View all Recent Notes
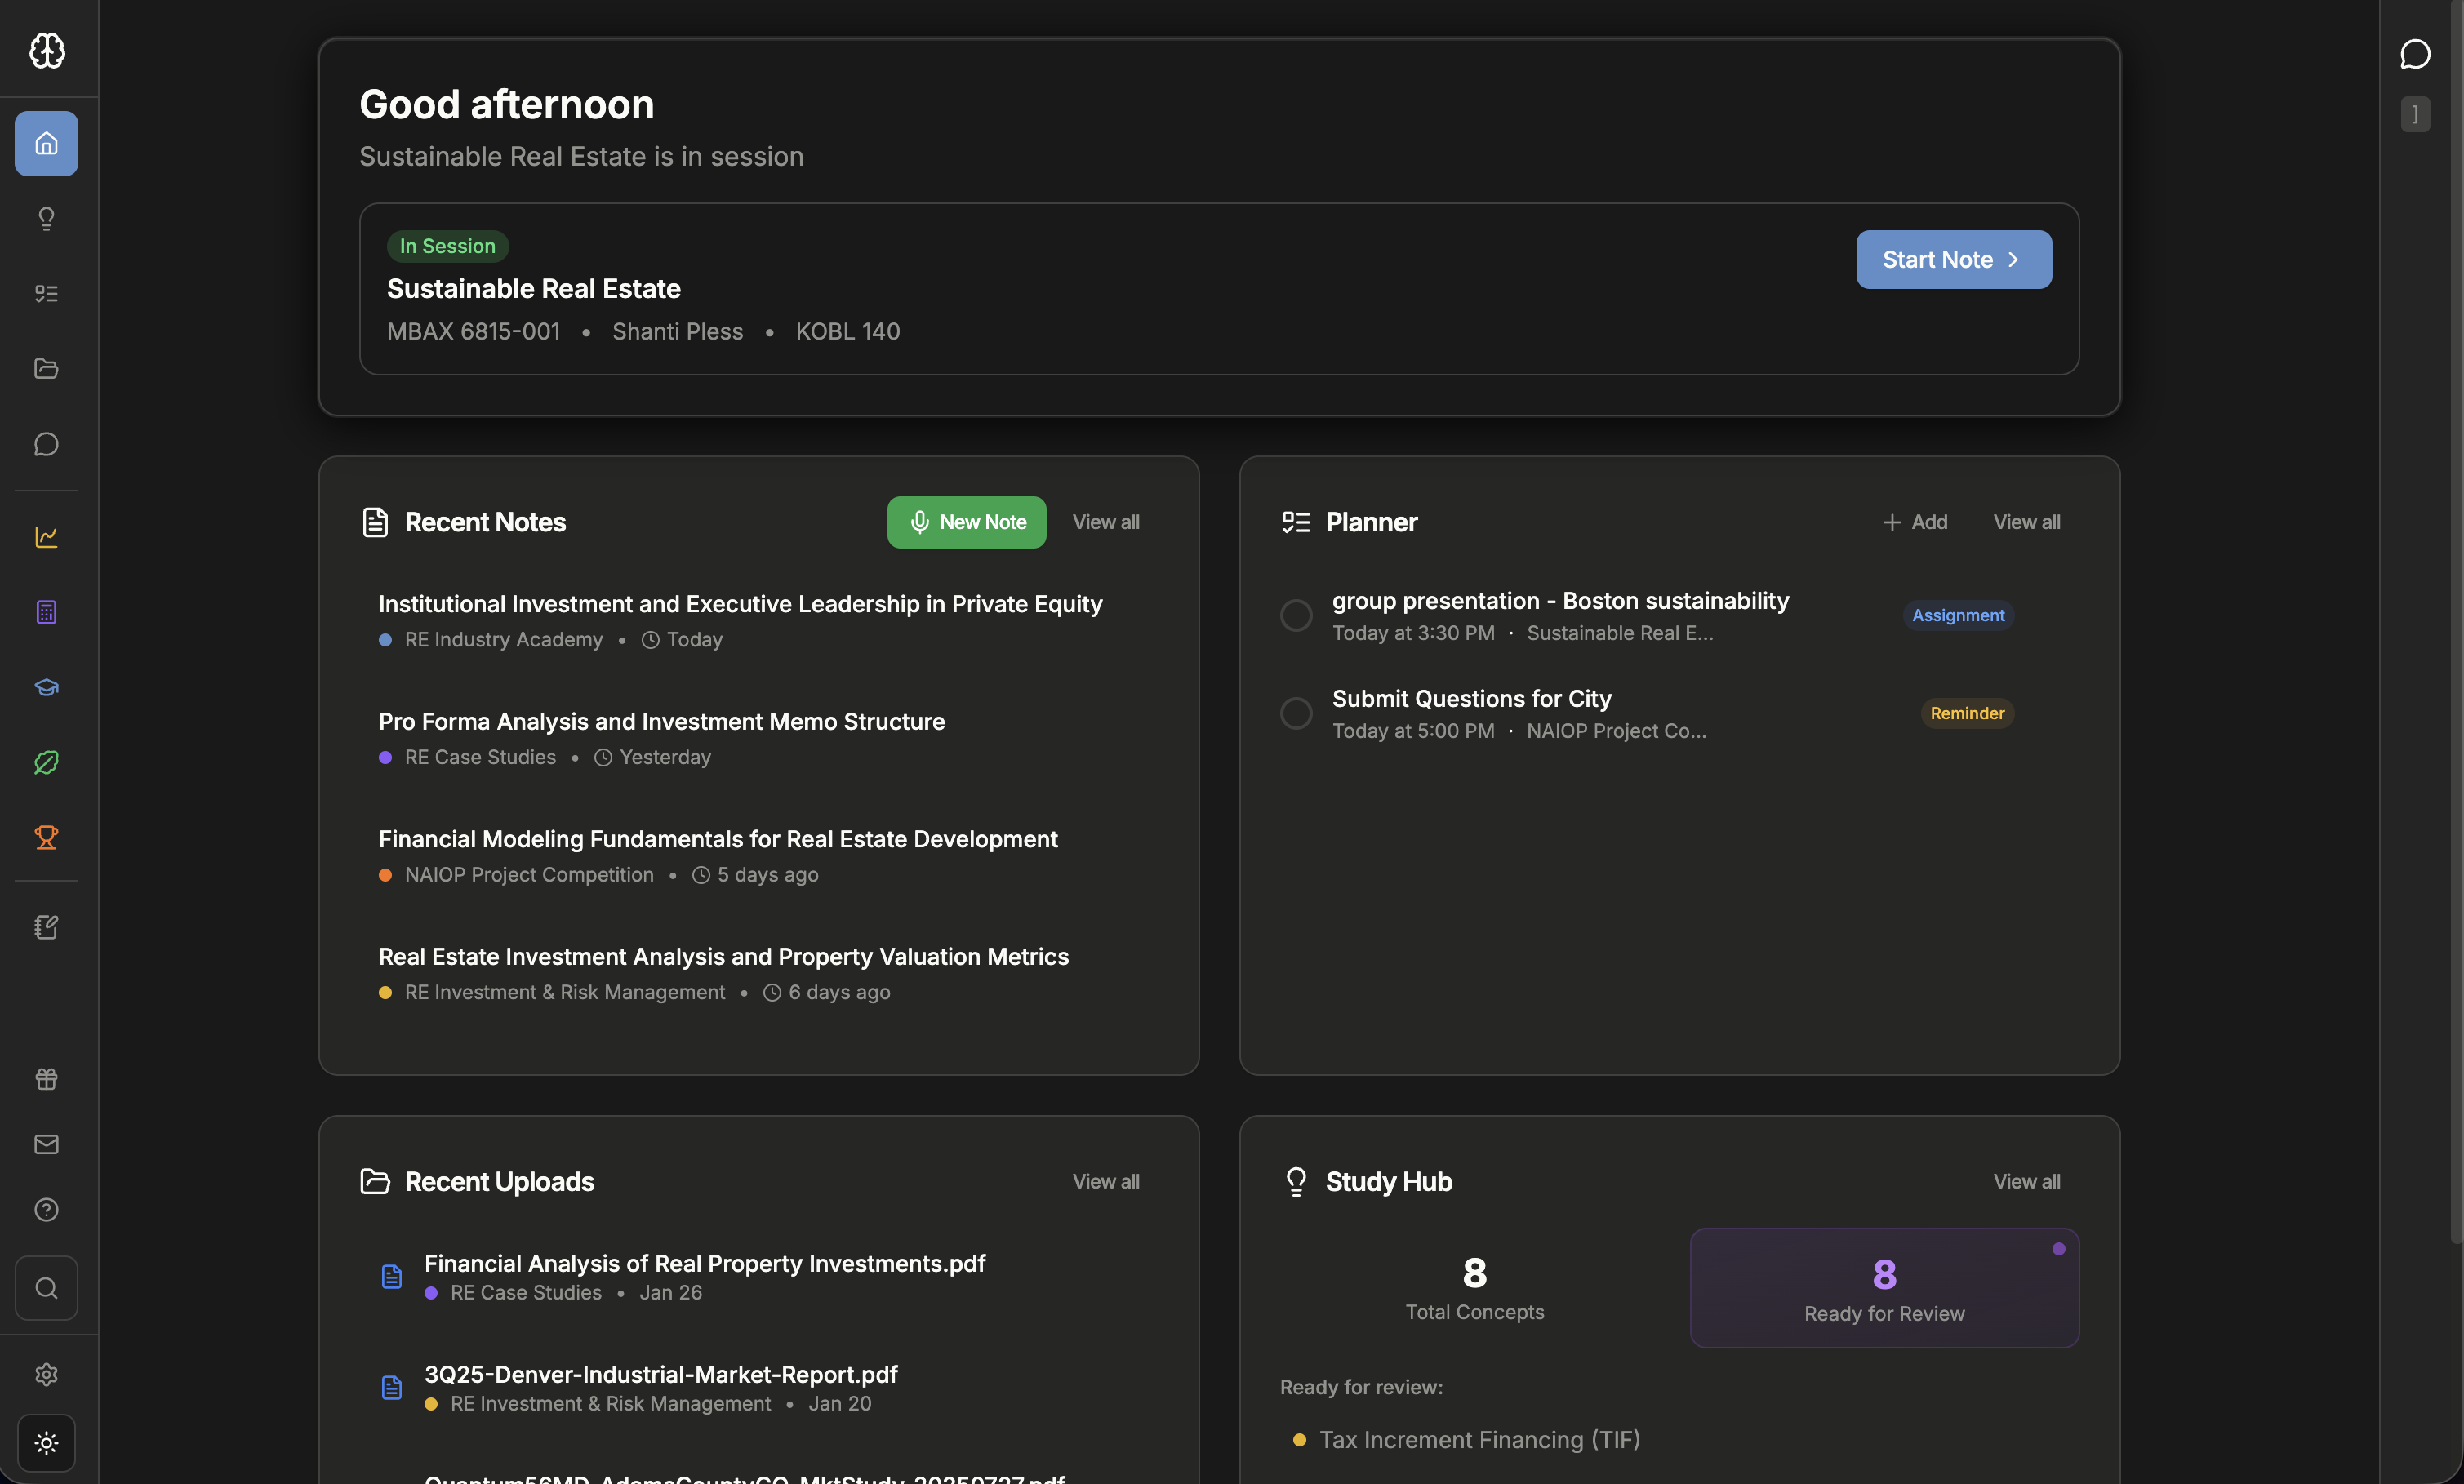 [1105, 521]
